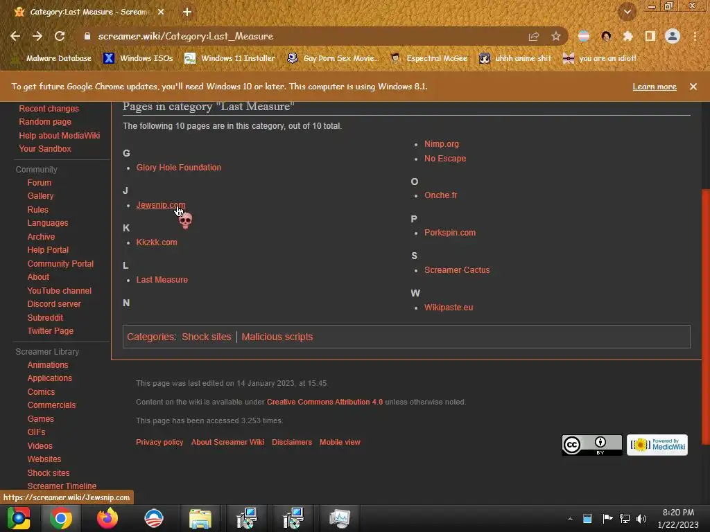The height and width of the screenshot is (532, 710).
Task: Click the Powered by MediaWiki badge
Action: tap(657, 445)
